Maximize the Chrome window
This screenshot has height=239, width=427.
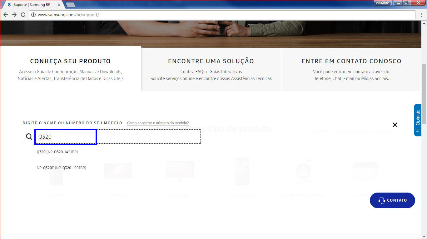click(406, 3)
